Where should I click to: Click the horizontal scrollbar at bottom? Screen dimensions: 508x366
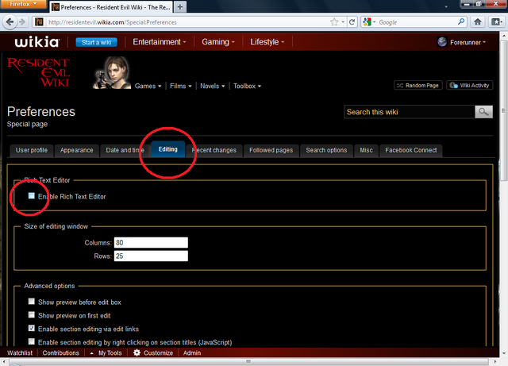click(248, 361)
